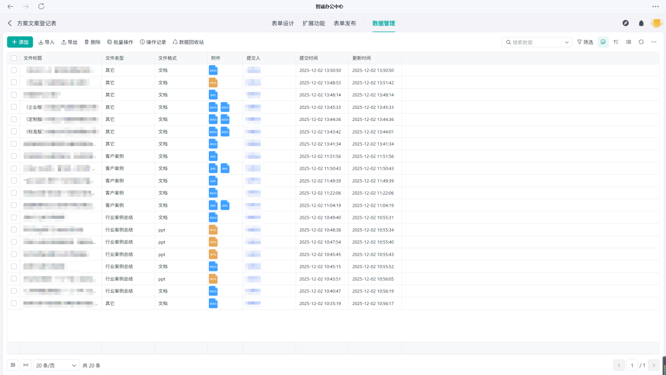The image size is (666, 375).
Task: Open the compass navigation icon
Action: tap(625, 23)
